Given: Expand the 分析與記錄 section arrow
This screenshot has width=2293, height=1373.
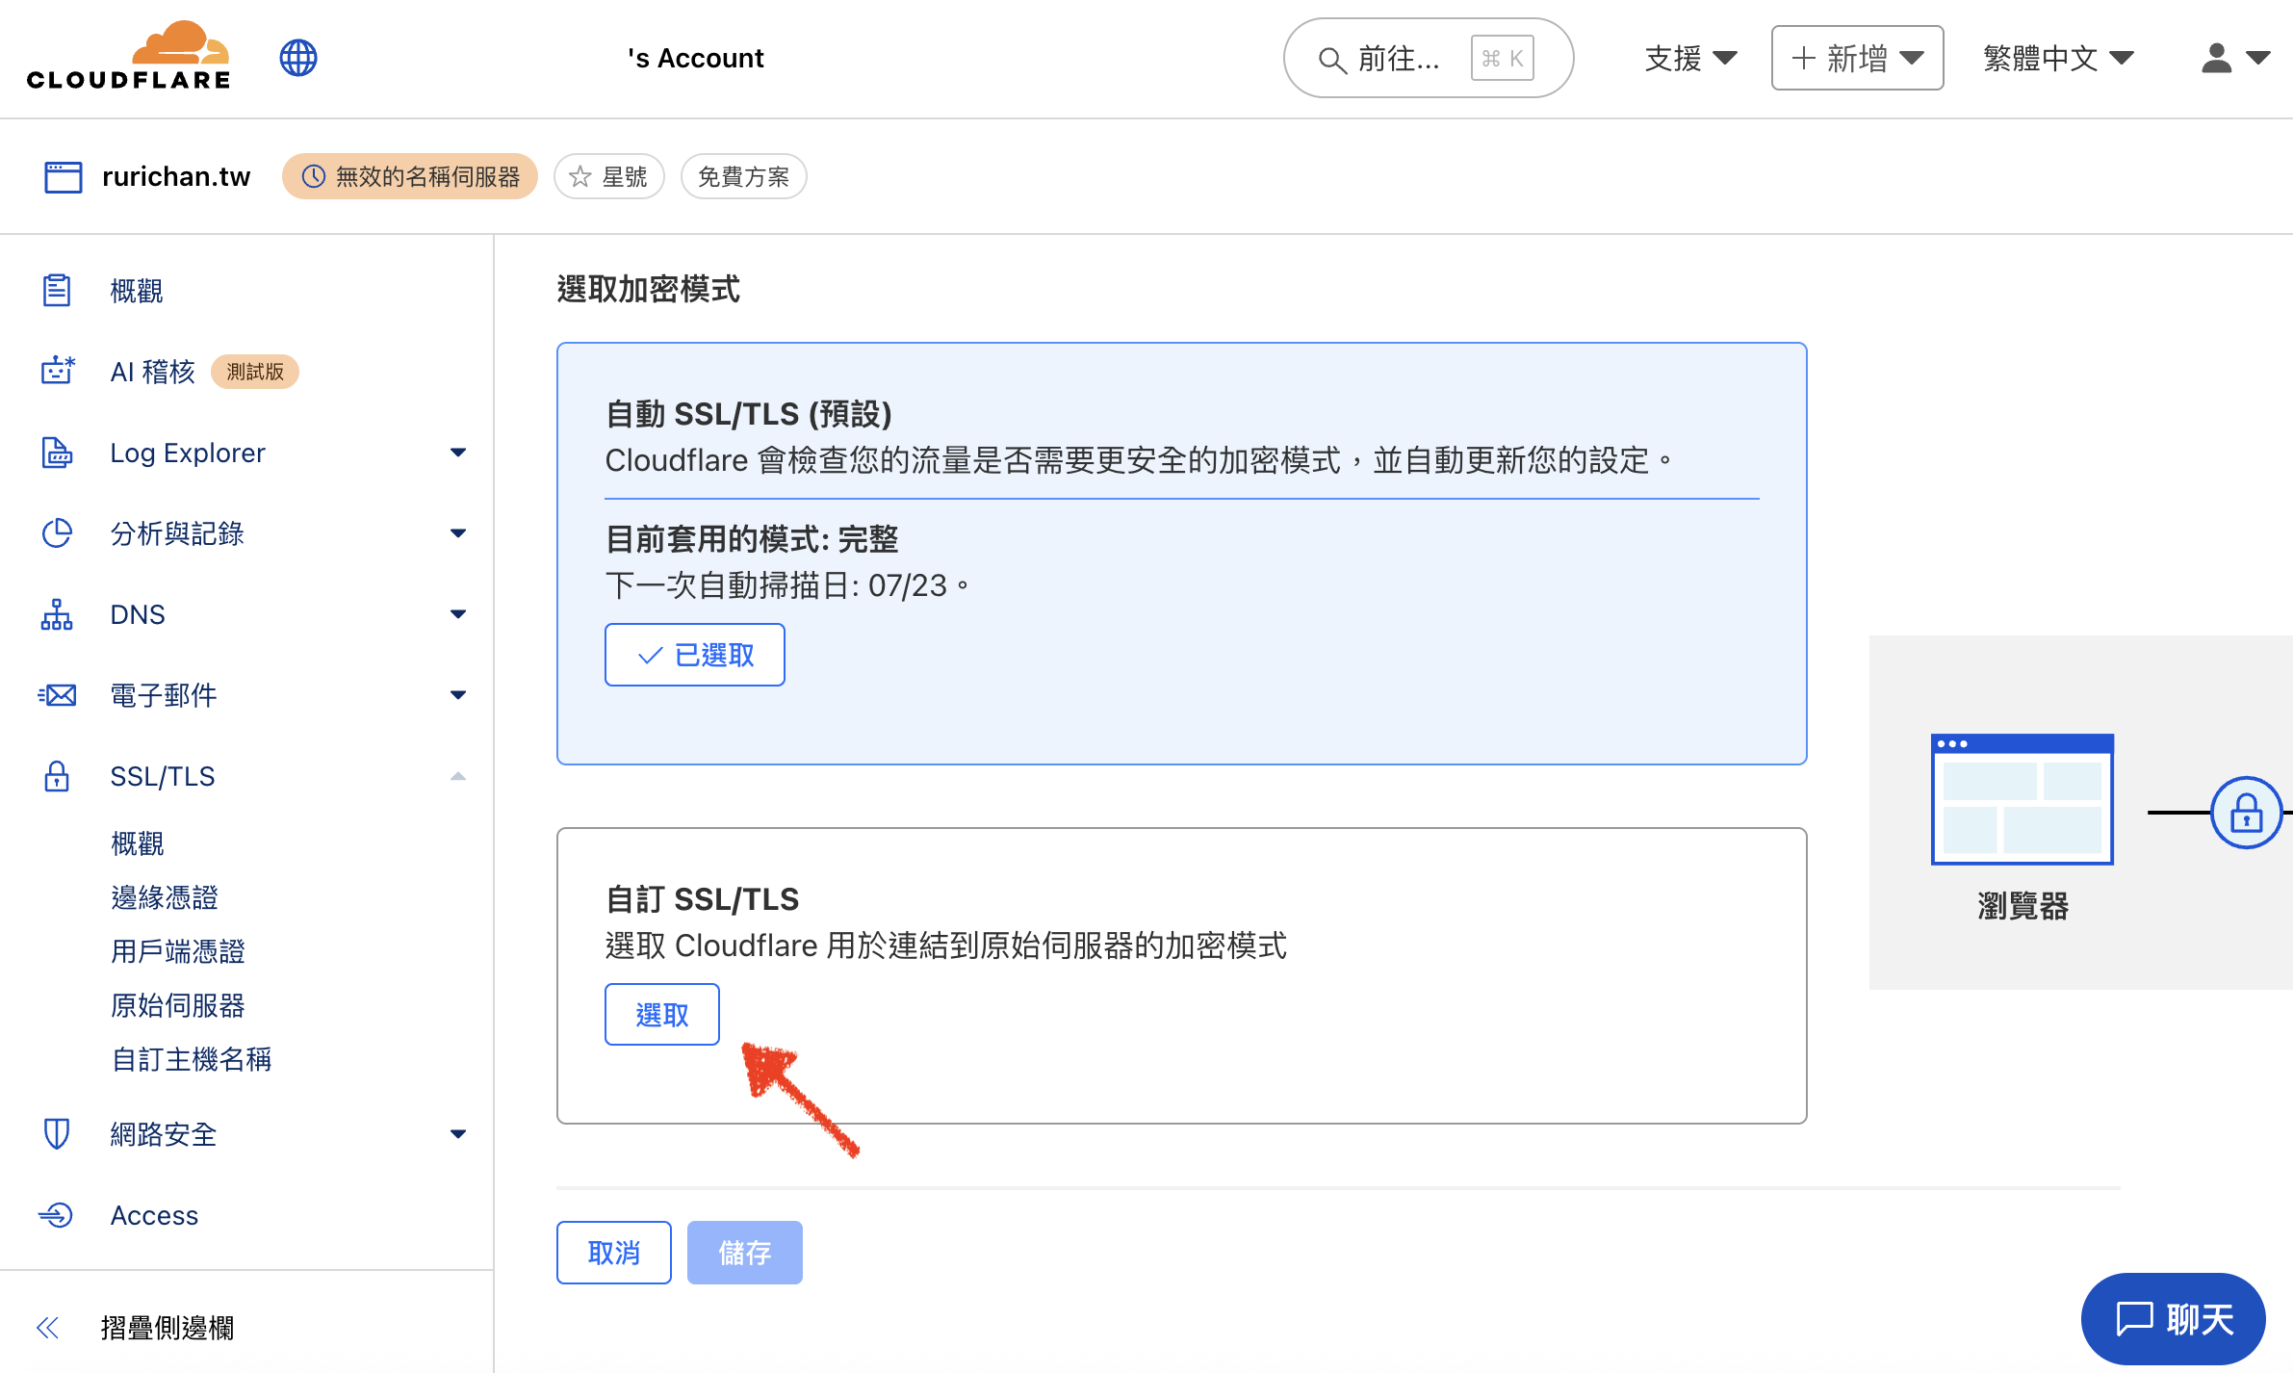Looking at the screenshot, I should 458,533.
